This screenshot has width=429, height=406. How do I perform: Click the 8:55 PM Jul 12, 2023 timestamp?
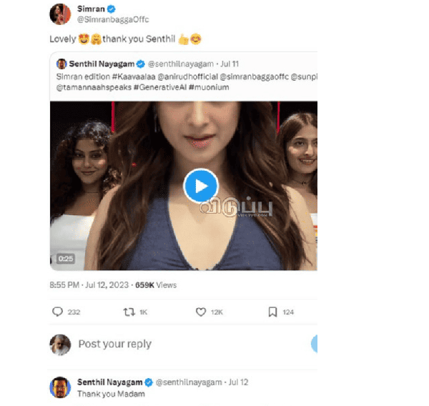pyautogui.click(x=90, y=284)
